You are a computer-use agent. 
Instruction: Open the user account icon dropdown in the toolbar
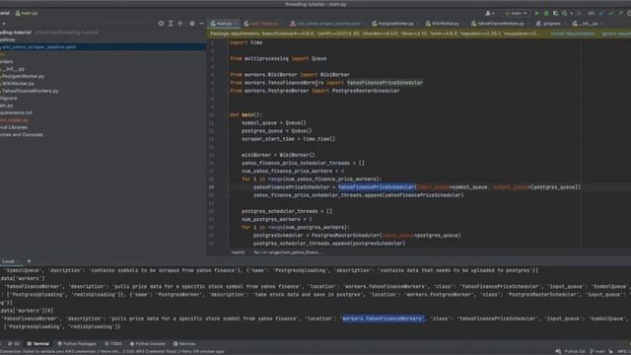(490, 13)
